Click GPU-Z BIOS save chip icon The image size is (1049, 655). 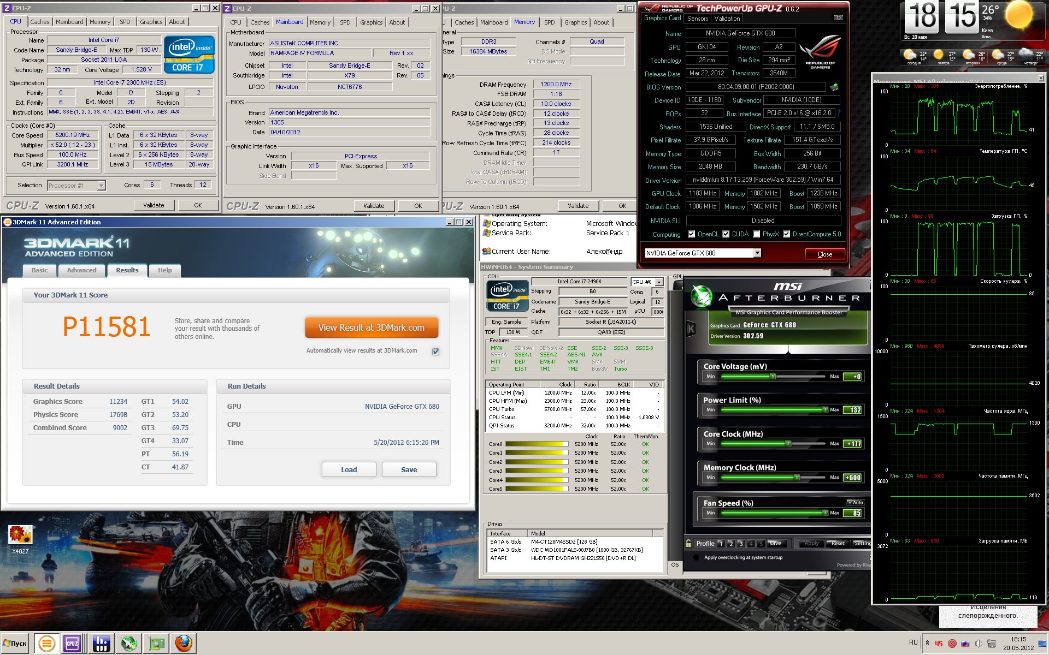(834, 87)
